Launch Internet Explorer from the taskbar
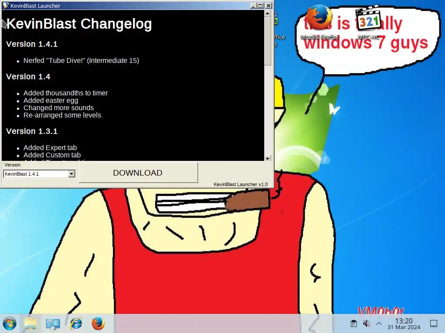 coord(76,323)
